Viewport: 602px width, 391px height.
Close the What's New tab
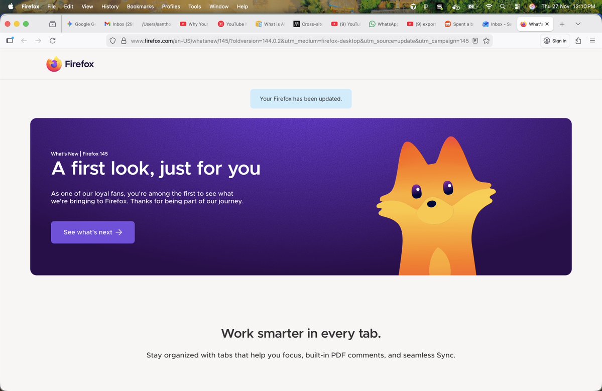point(547,24)
